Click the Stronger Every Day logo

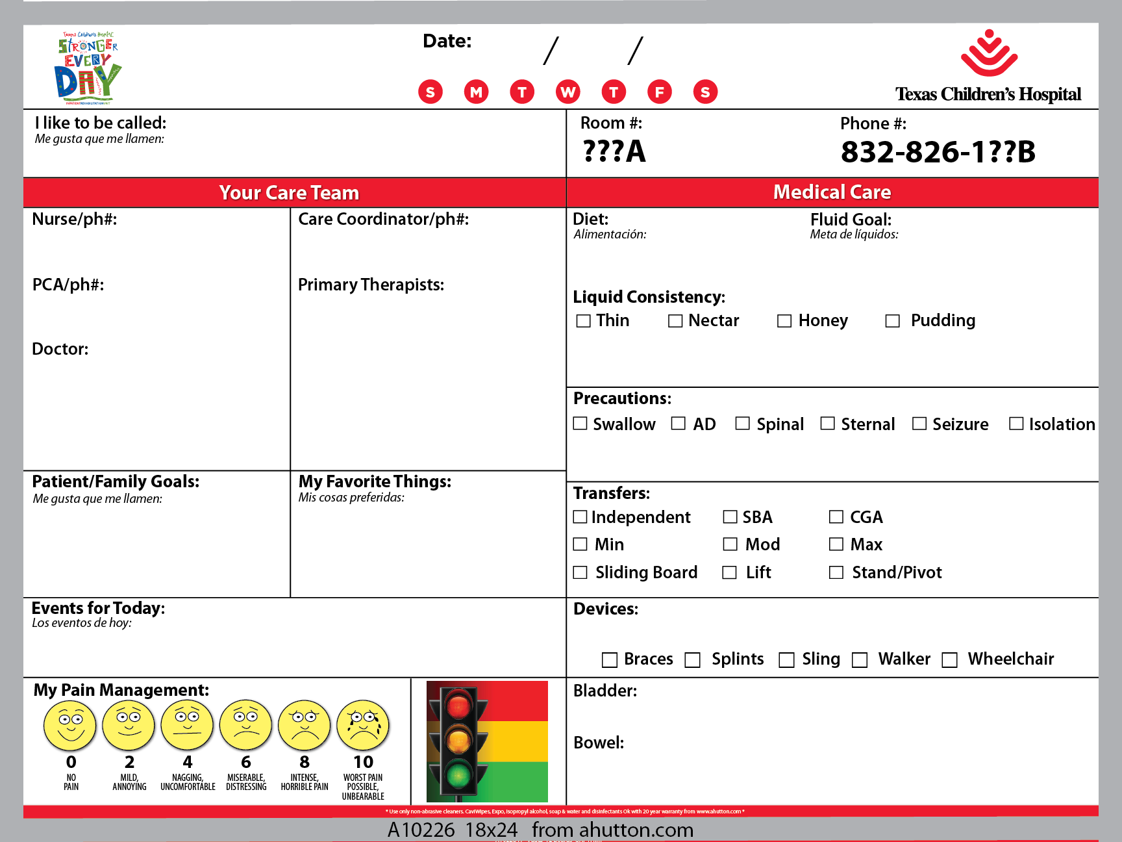click(88, 68)
